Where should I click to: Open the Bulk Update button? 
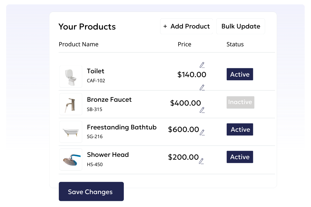241,26
